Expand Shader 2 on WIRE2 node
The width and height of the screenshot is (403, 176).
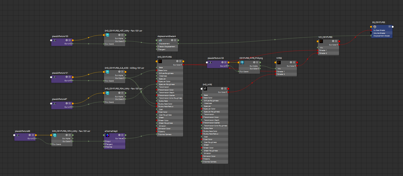pyautogui.click(x=277, y=74)
